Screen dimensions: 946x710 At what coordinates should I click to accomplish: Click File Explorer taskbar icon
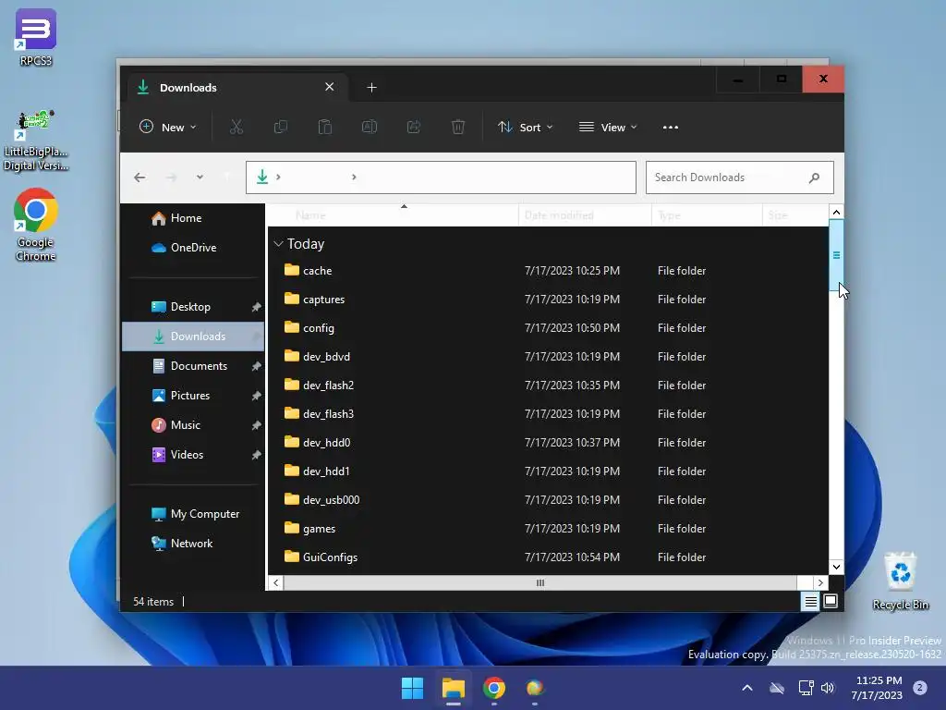tap(453, 688)
